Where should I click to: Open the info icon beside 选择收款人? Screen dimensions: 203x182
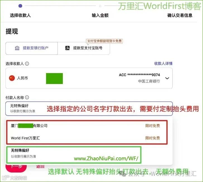(27, 64)
